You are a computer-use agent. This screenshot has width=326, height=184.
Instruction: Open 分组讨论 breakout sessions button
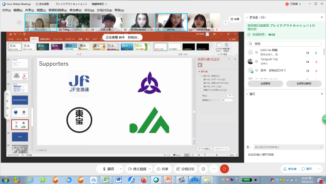185,169
